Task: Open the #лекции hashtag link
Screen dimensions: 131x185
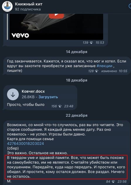Action: [x=104, y=66]
